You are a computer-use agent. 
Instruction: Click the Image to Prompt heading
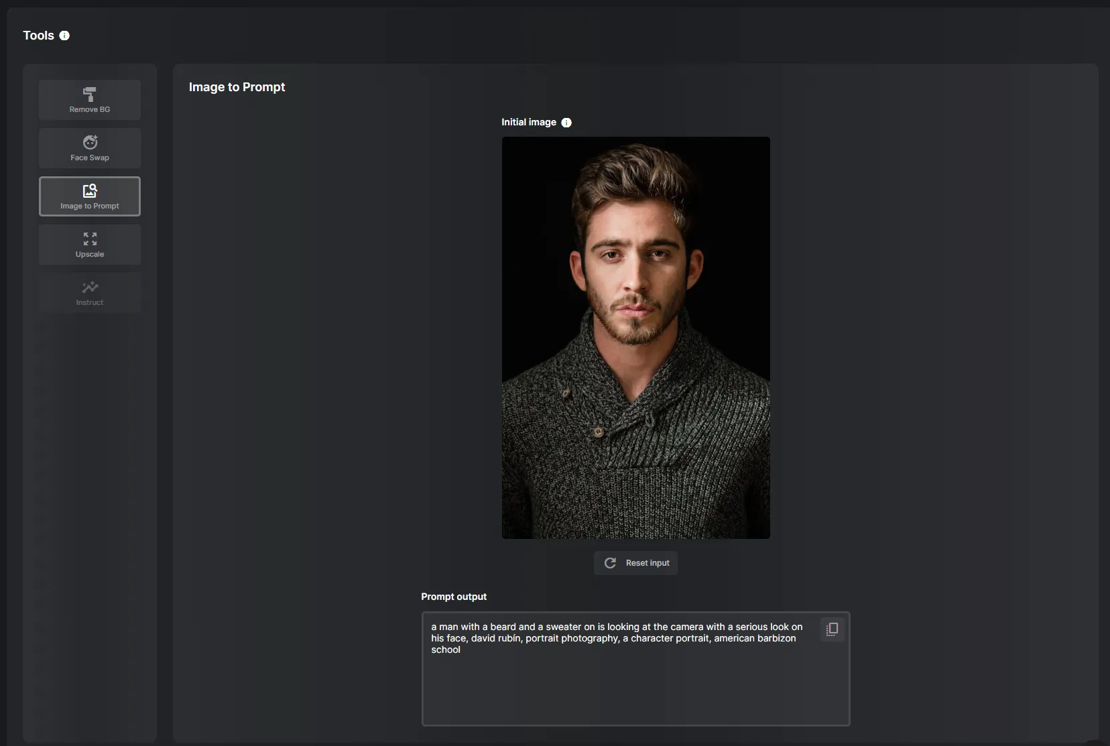tap(237, 87)
